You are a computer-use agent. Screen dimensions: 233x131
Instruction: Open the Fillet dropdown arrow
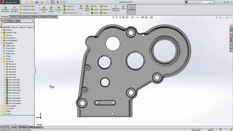[81, 13]
